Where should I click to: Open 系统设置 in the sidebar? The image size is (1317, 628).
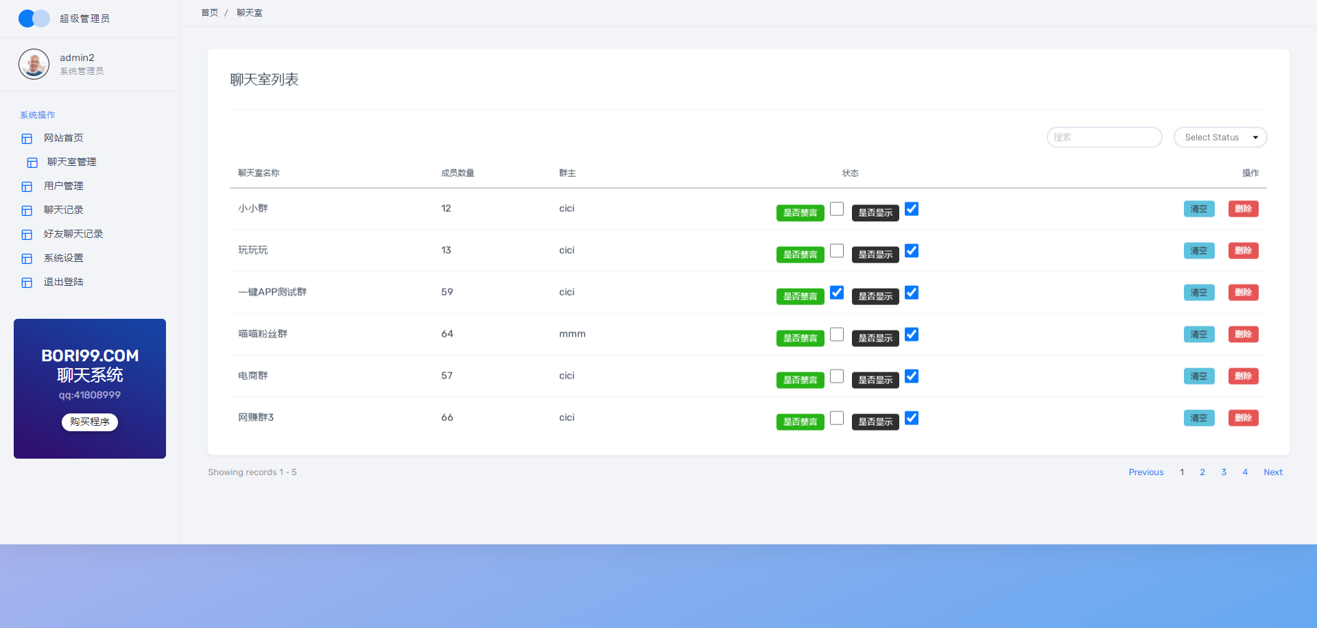click(x=64, y=258)
